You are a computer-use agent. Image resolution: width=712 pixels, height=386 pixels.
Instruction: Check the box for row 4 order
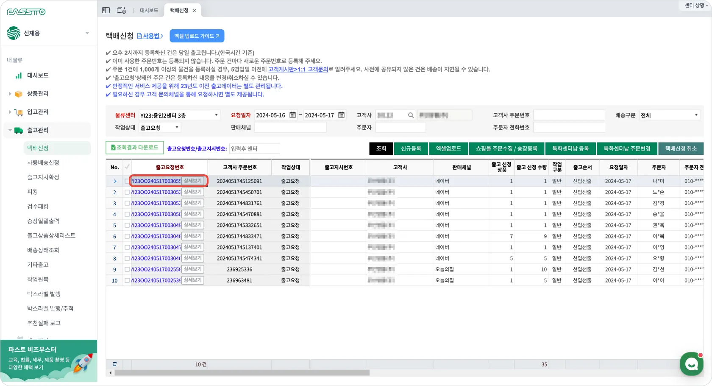click(x=127, y=214)
